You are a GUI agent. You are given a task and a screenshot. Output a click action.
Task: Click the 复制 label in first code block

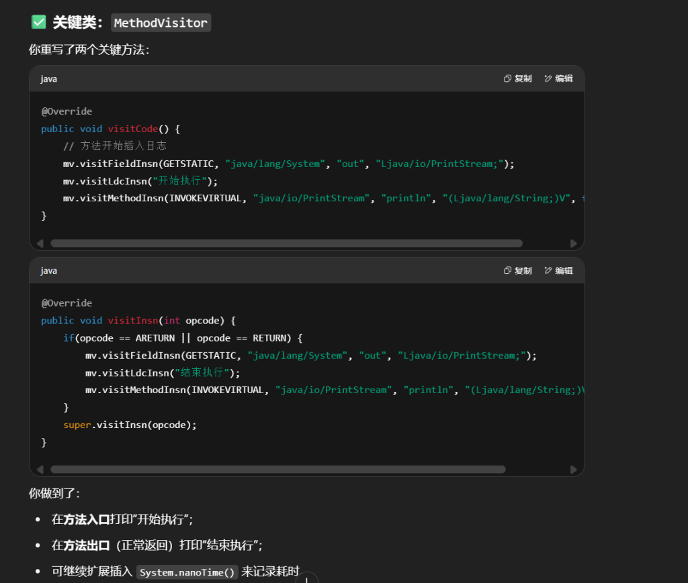click(x=523, y=78)
